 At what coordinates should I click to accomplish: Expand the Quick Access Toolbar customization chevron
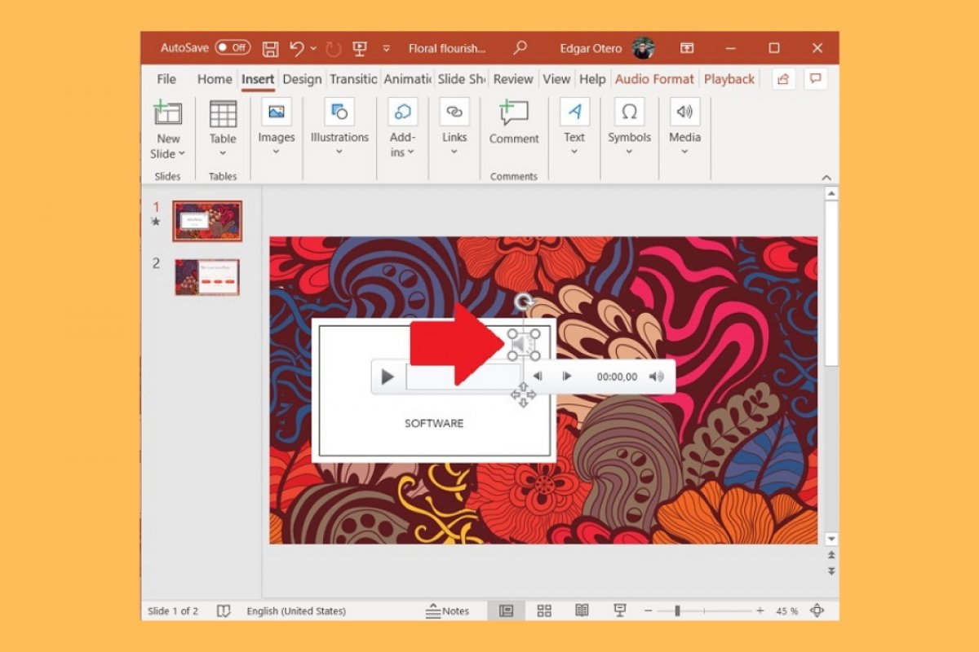pyautogui.click(x=386, y=49)
